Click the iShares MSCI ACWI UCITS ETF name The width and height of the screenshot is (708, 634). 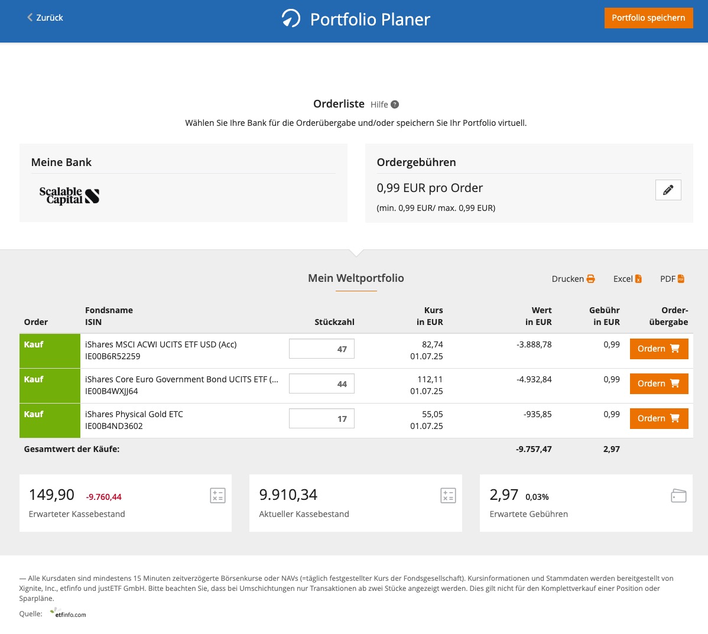tap(161, 344)
